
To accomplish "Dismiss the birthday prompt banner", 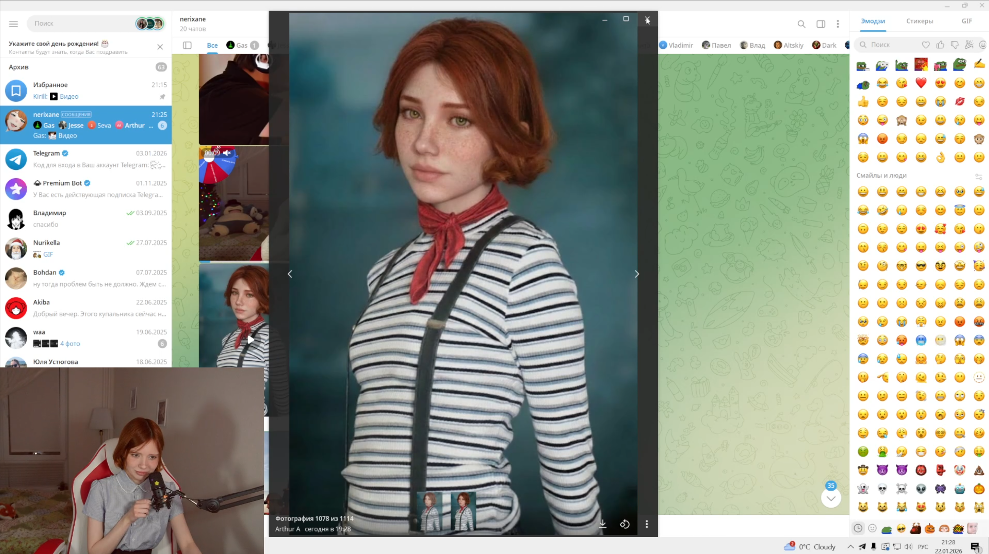I will click(x=160, y=47).
